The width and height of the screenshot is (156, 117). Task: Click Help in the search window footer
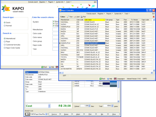click(51, 67)
